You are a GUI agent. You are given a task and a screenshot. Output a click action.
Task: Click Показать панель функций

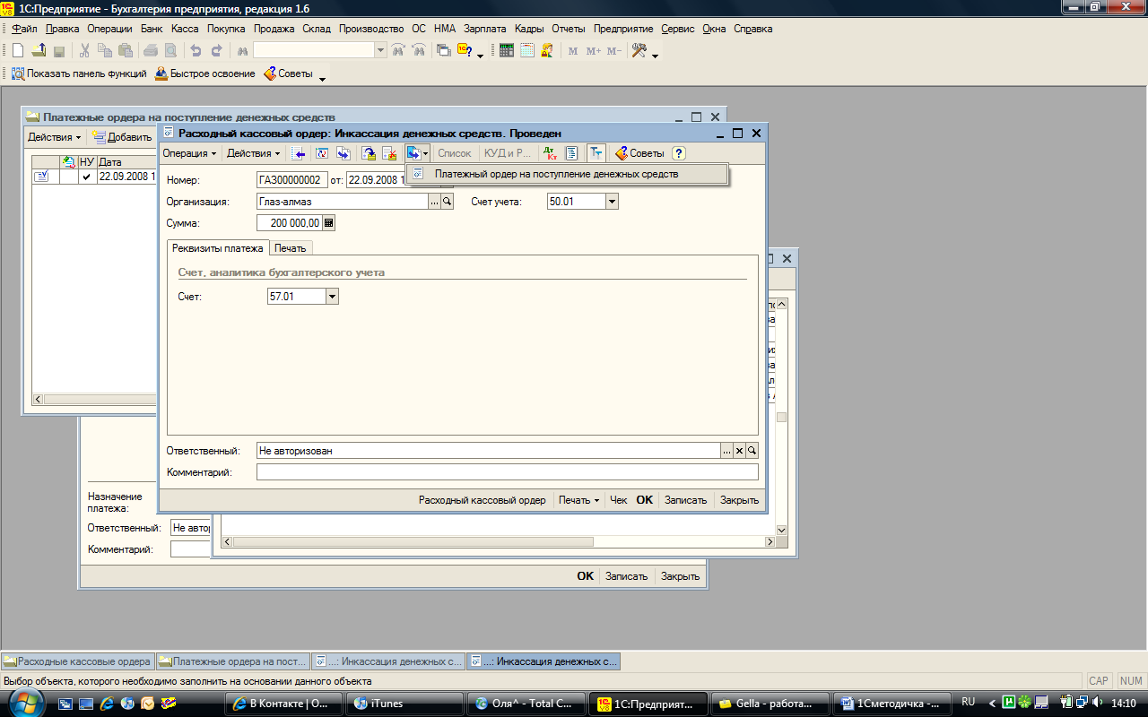(79, 73)
